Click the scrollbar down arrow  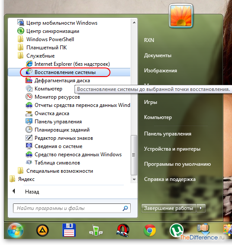[x=134, y=179]
